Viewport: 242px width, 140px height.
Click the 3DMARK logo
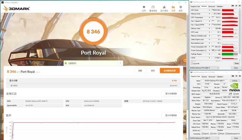16,8
